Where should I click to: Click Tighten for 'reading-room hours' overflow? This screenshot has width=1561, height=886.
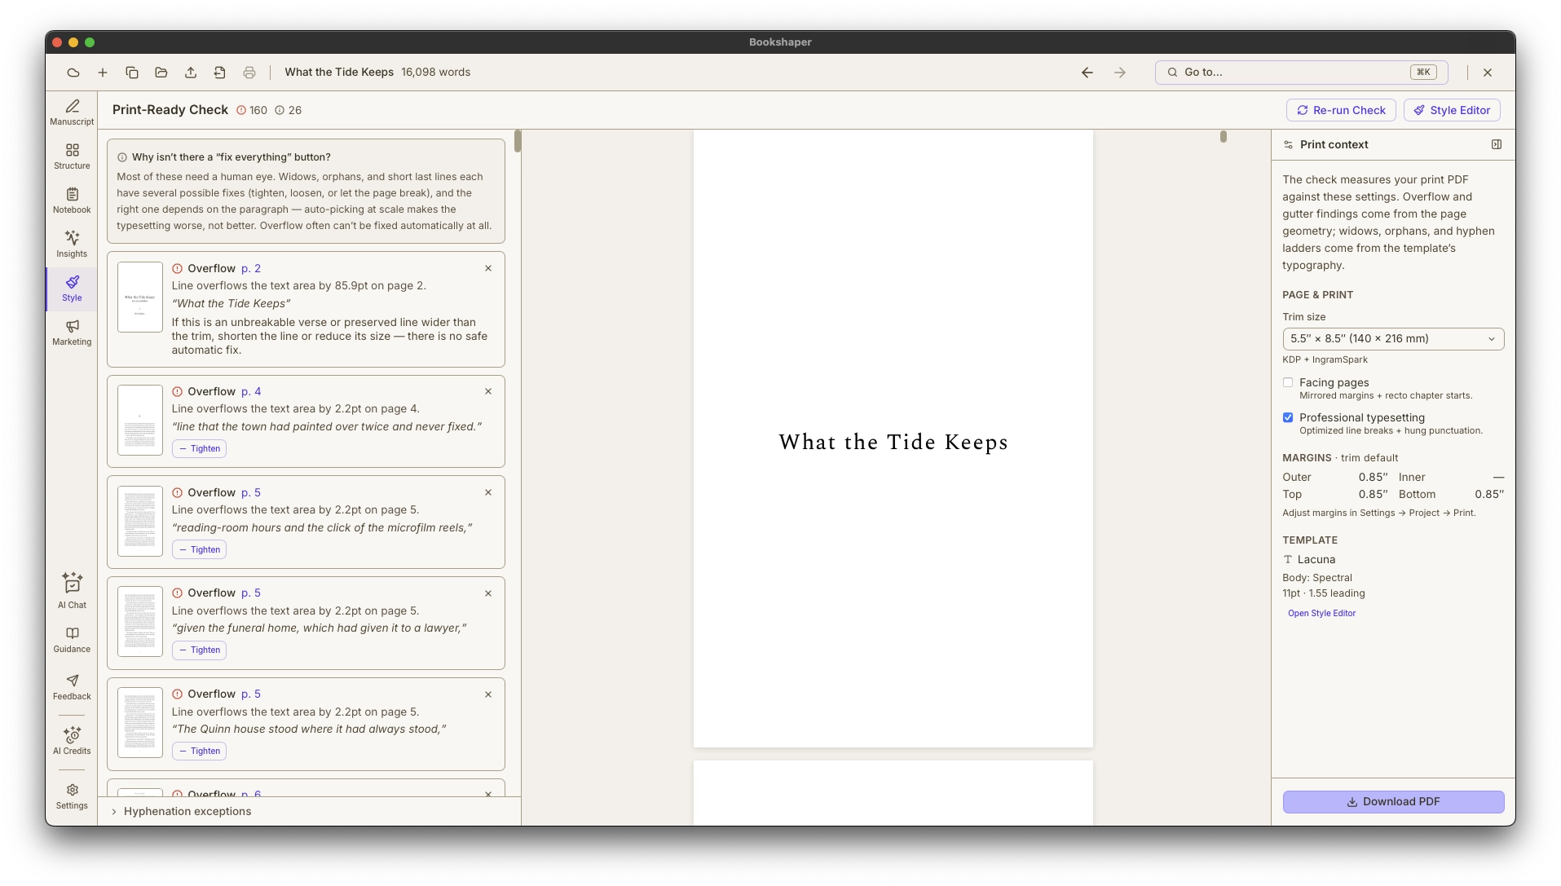(x=199, y=549)
